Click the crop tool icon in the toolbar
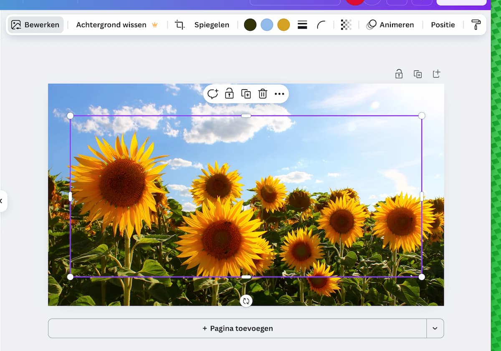This screenshot has width=501, height=351. 180,25
